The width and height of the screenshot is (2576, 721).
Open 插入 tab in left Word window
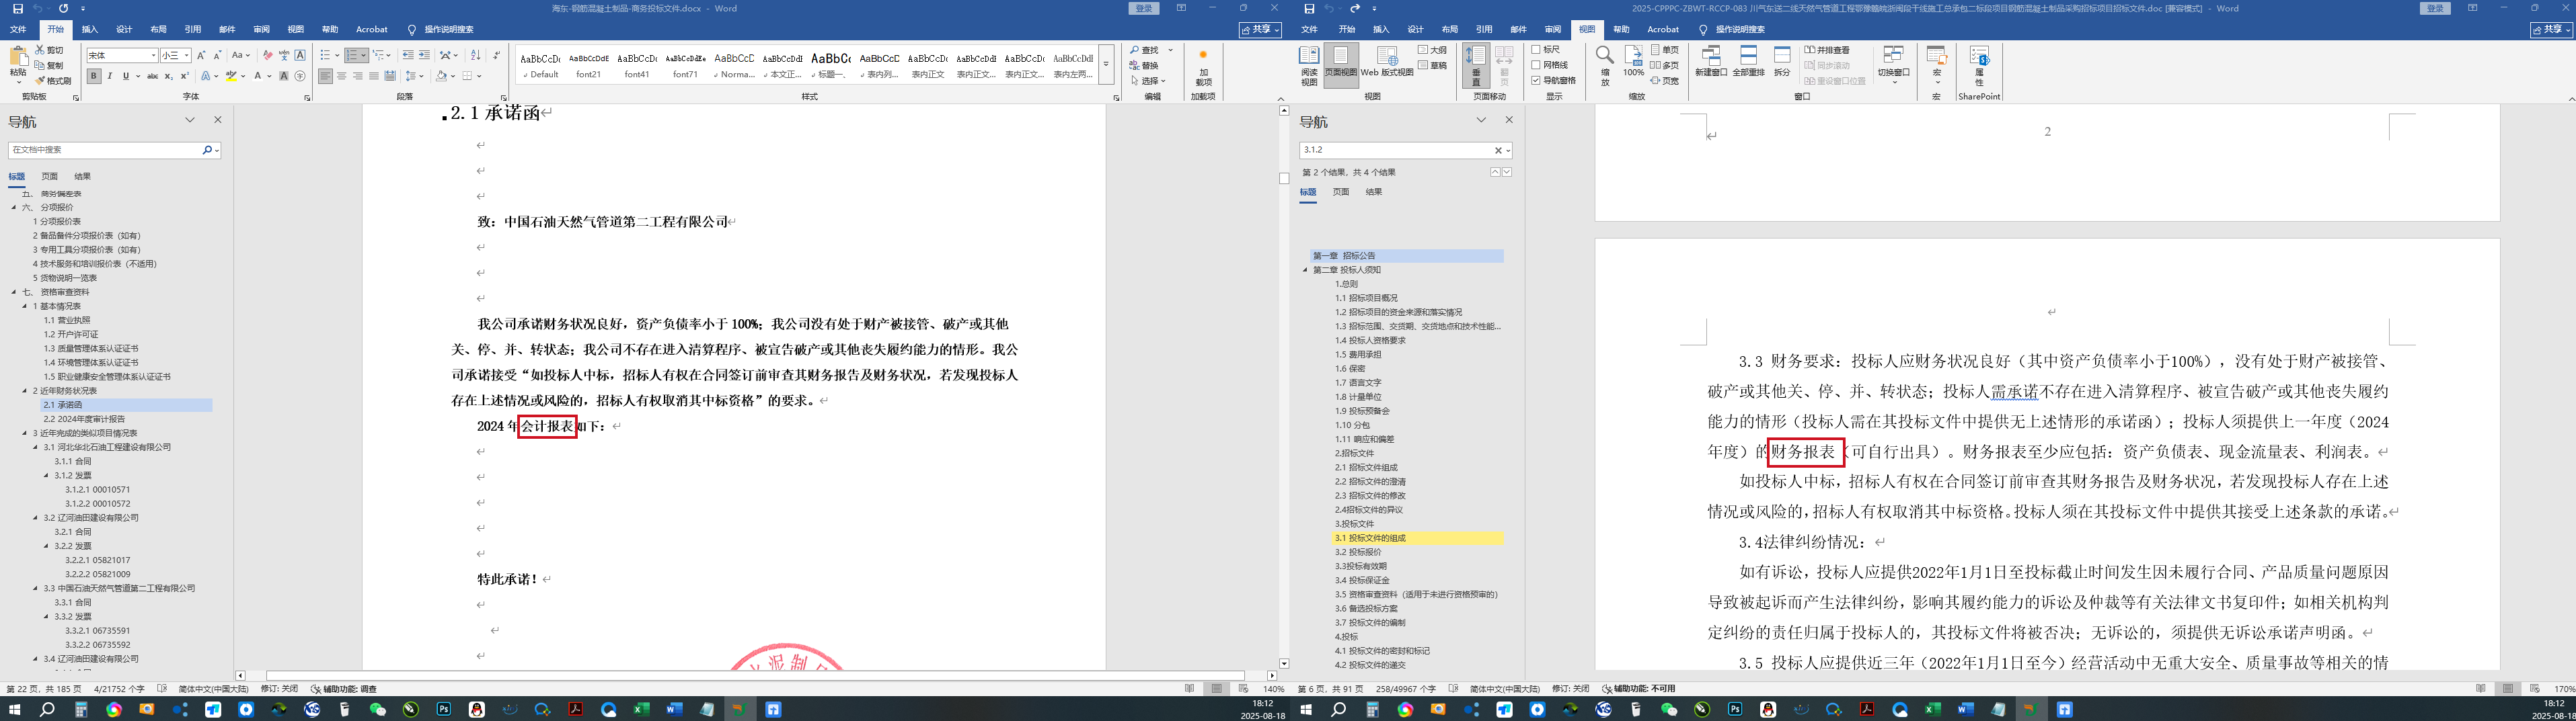pyautogui.click(x=90, y=30)
